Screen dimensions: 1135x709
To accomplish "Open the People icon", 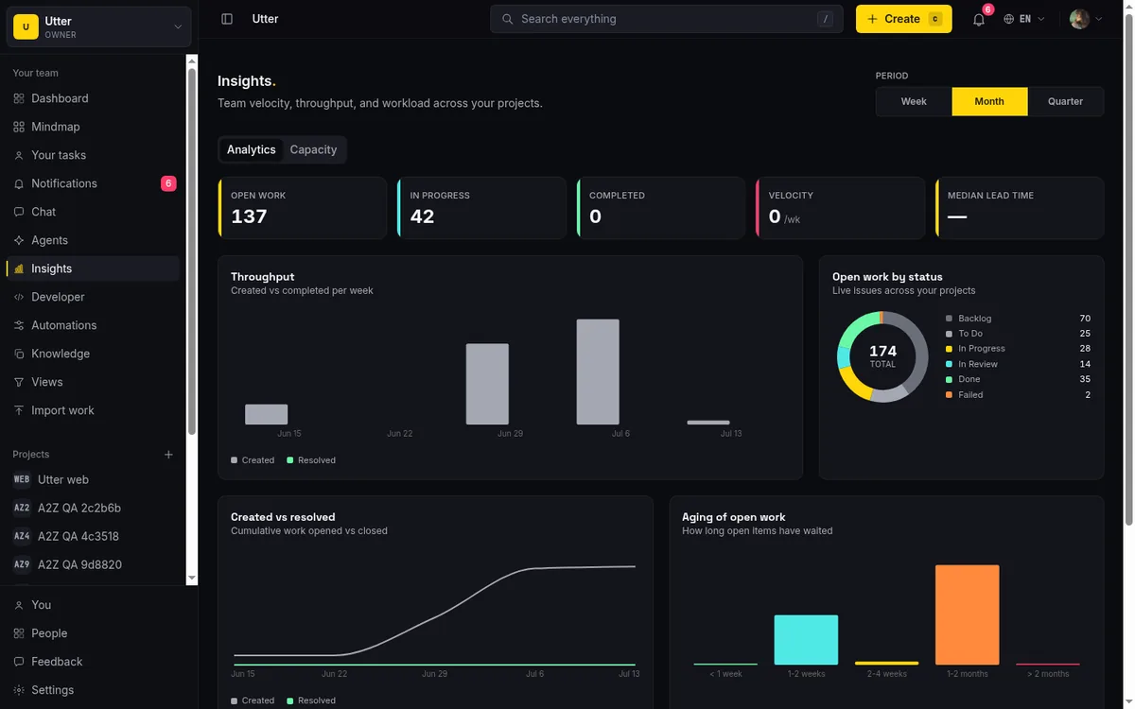I will tap(19, 633).
